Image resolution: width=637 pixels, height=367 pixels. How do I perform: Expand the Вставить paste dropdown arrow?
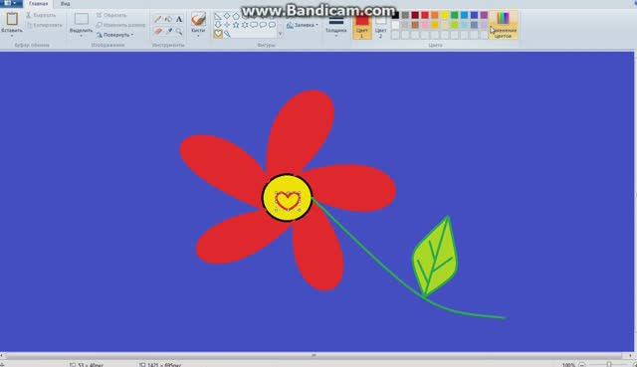[12, 36]
